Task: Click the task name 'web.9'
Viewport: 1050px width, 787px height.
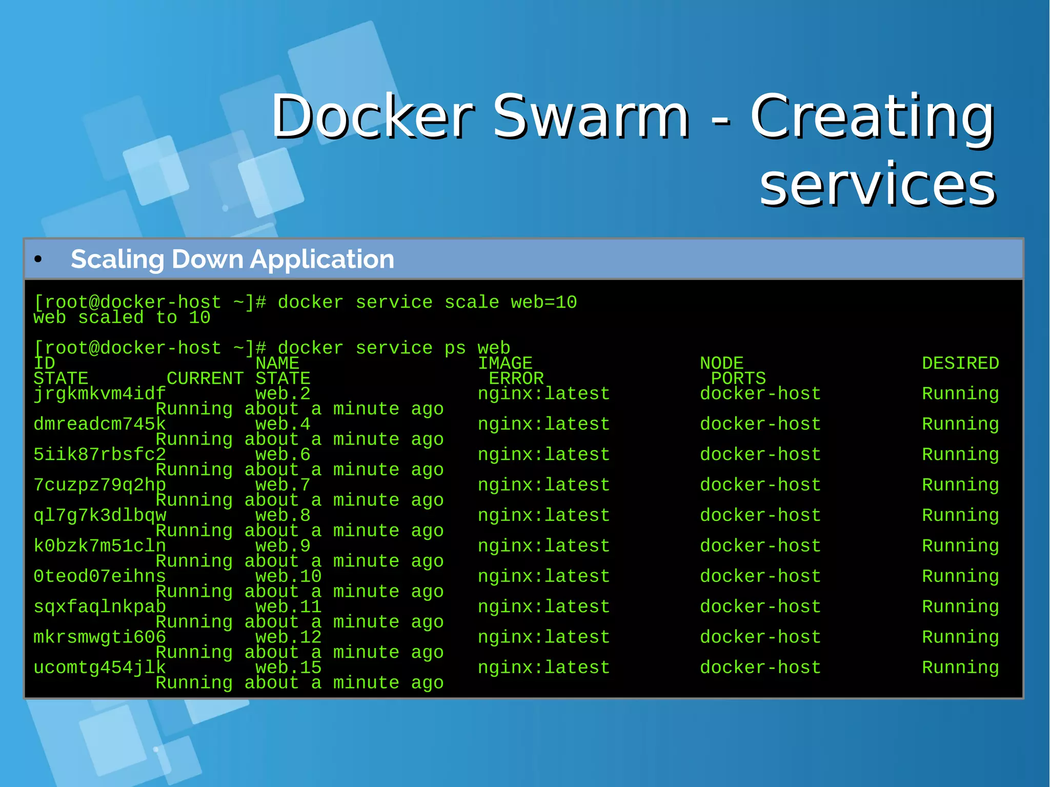Action: (283, 546)
